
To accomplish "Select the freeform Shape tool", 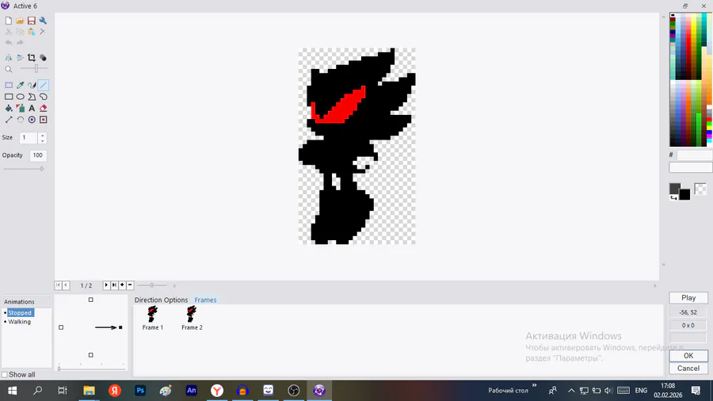I will (44, 97).
